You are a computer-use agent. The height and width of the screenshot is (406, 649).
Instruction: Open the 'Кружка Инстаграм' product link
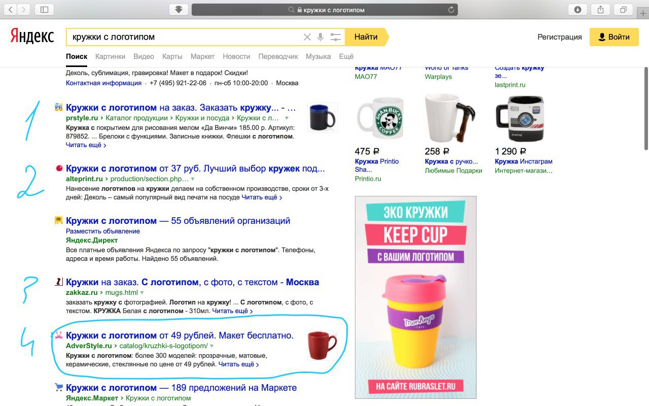(x=524, y=161)
